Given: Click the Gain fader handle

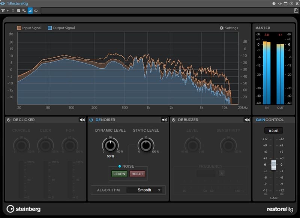Looking at the screenshot, I should [274, 165].
